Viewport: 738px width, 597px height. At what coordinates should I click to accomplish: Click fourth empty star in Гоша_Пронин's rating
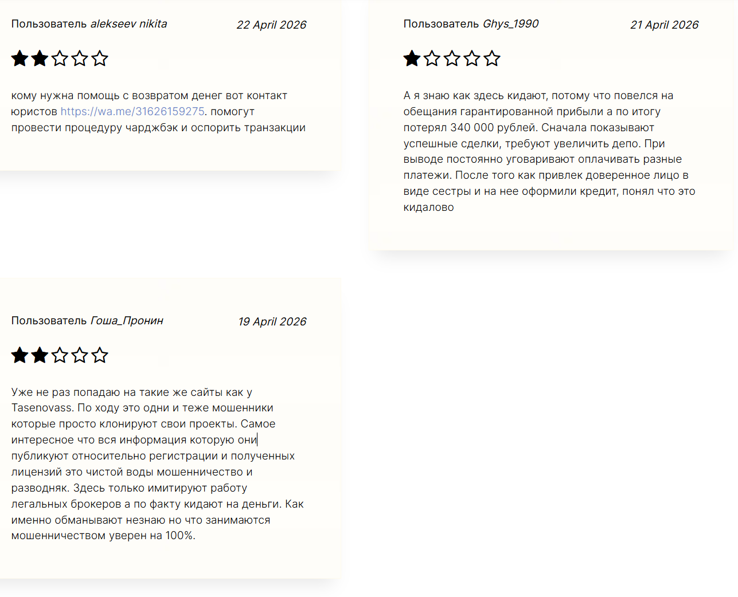pos(80,355)
